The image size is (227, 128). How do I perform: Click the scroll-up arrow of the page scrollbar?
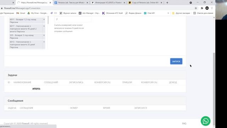(214, 17)
